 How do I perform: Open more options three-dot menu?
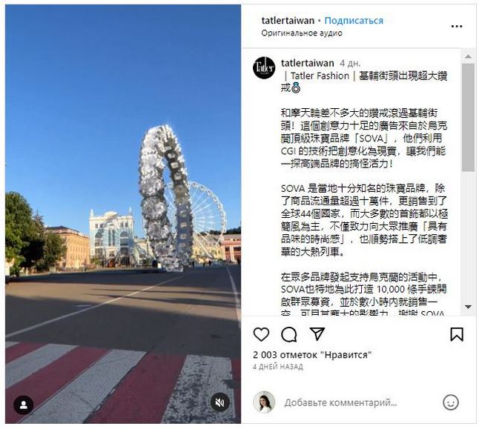457,27
